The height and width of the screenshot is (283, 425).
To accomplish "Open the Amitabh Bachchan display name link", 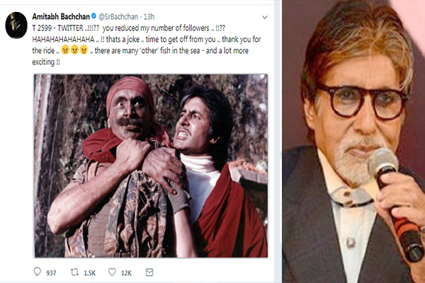I will click(61, 16).
